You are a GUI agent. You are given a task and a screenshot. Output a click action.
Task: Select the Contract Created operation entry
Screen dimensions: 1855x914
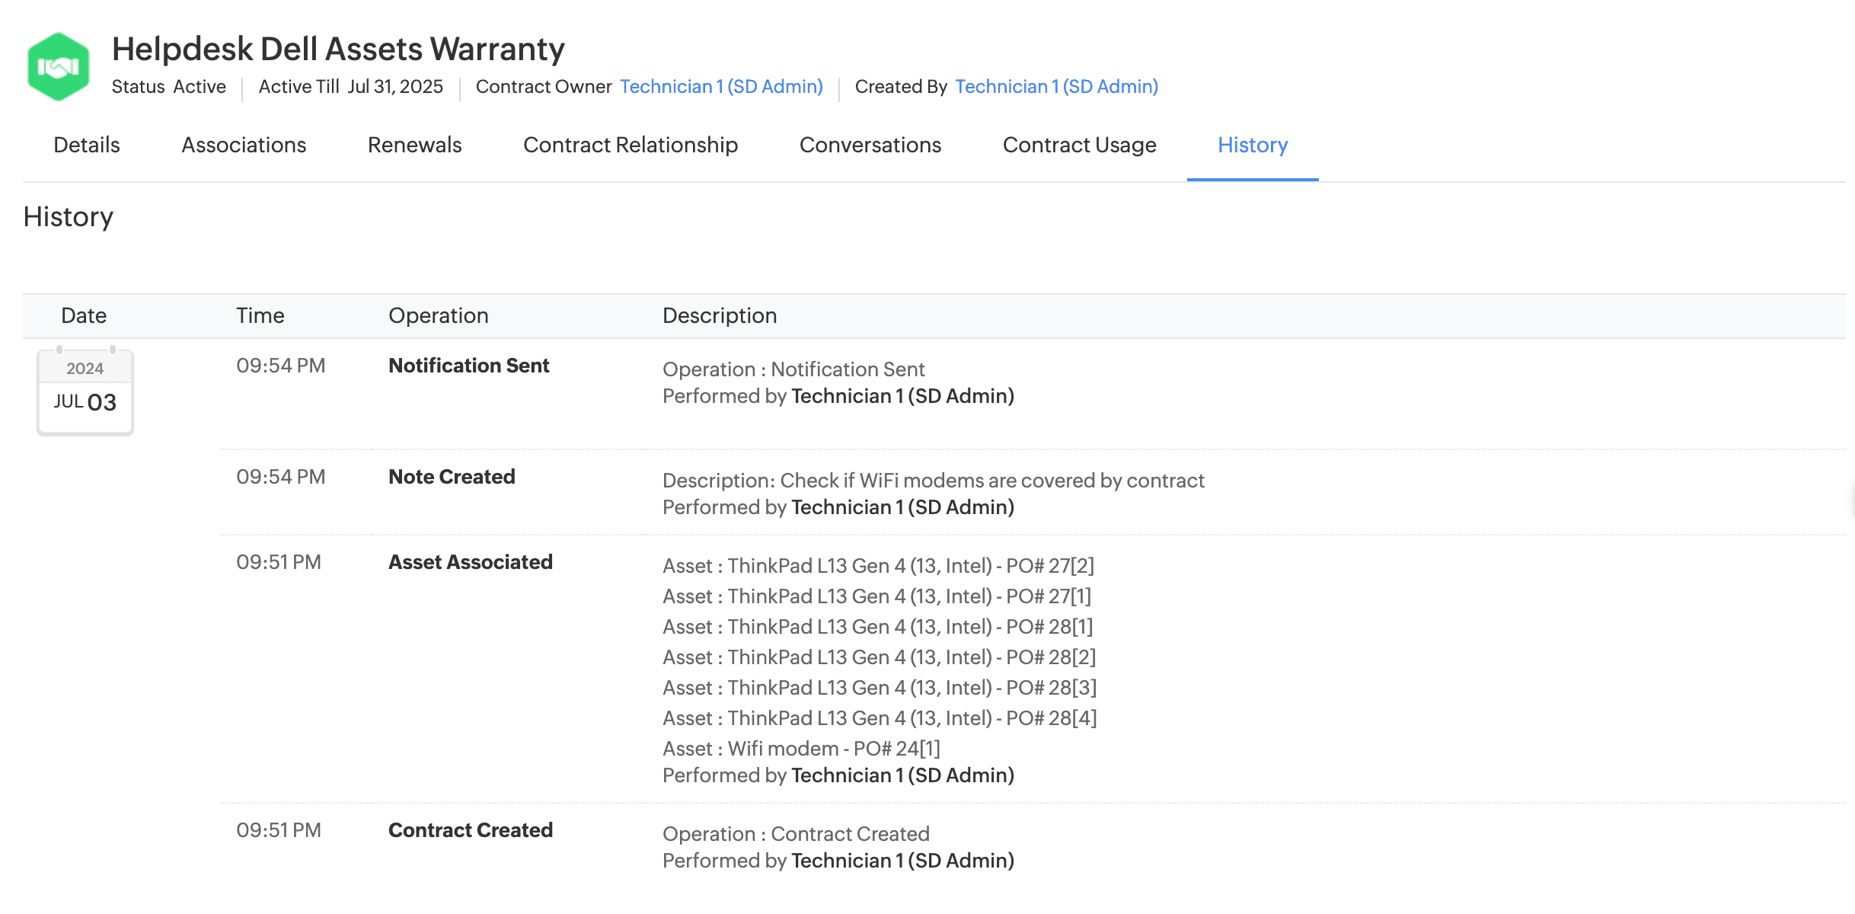point(470,830)
